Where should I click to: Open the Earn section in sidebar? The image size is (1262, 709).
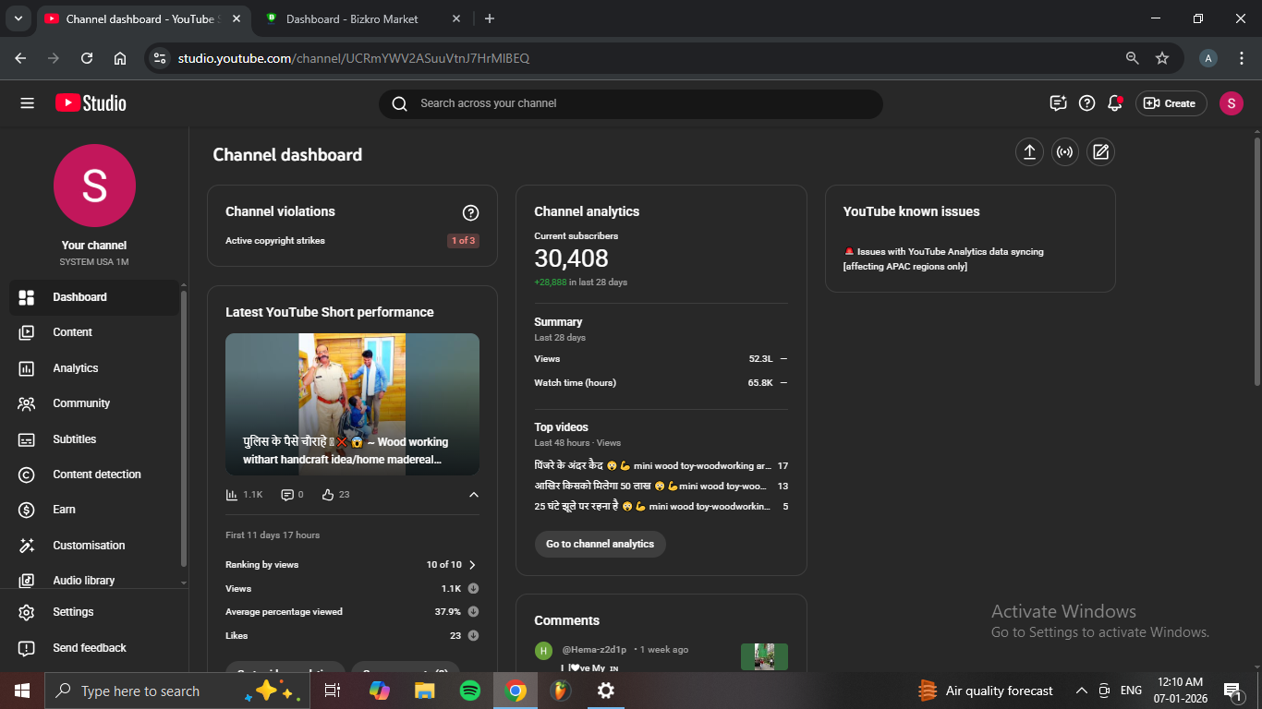(x=64, y=510)
